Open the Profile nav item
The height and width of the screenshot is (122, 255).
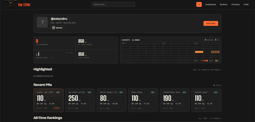coord(246,4)
